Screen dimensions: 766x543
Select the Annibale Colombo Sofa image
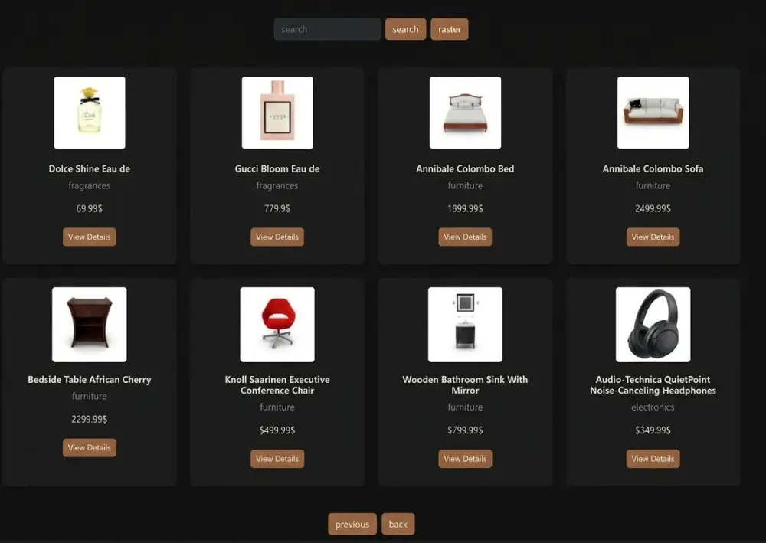[653, 113]
